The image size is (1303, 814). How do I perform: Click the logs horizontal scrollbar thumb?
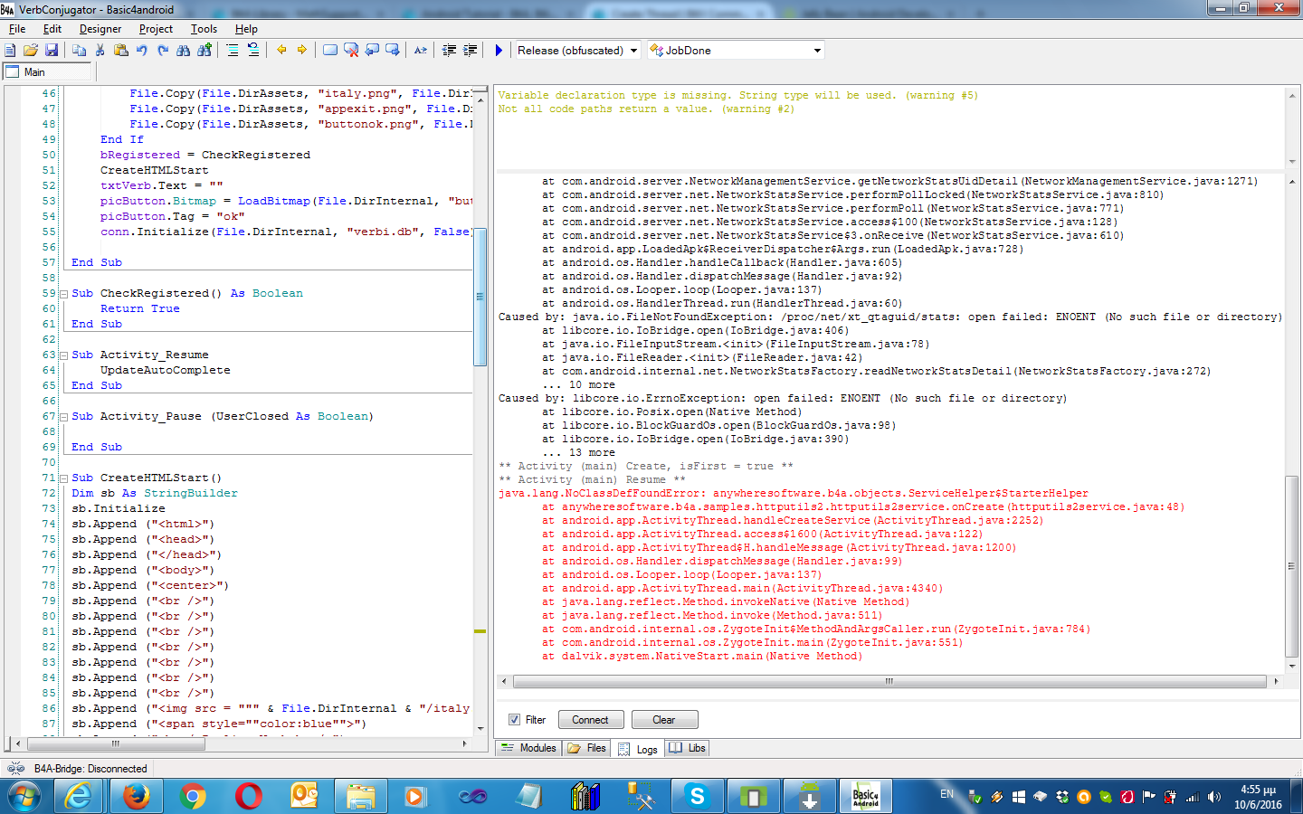tap(889, 681)
